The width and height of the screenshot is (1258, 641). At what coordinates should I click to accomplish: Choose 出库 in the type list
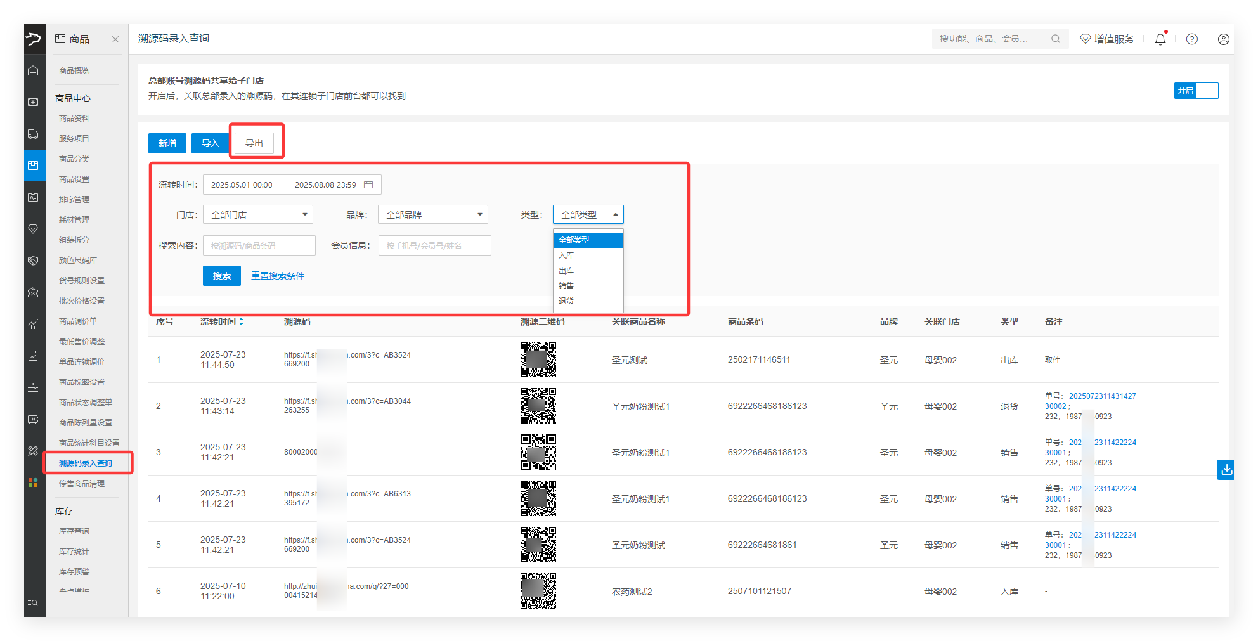click(588, 271)
